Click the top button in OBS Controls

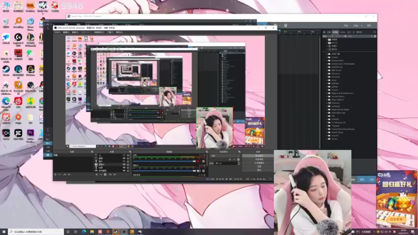pos(259,156)
